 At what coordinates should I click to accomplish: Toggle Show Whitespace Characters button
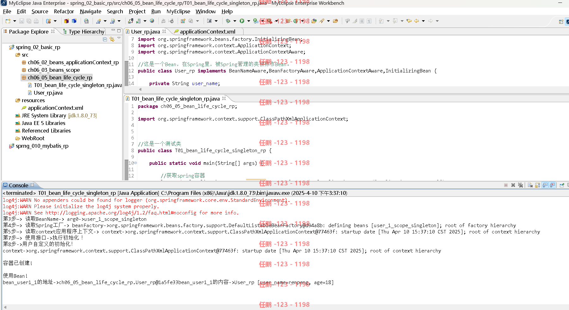(x=369, y=21)
